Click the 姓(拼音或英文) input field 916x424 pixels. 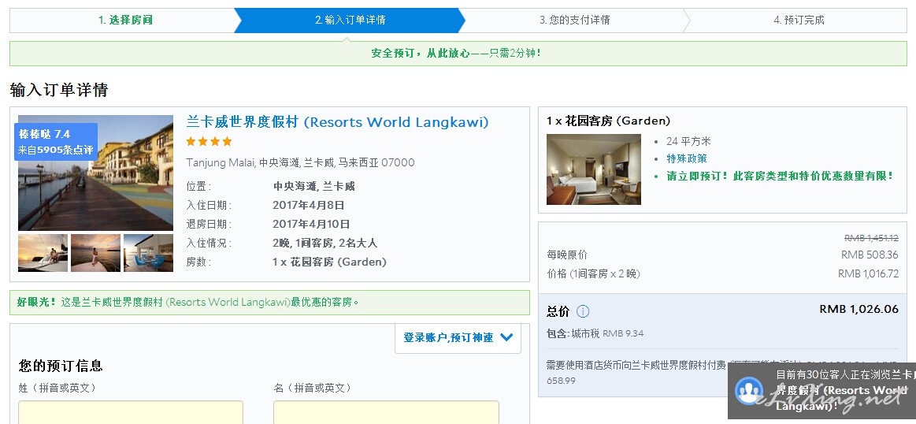[130, 412]
